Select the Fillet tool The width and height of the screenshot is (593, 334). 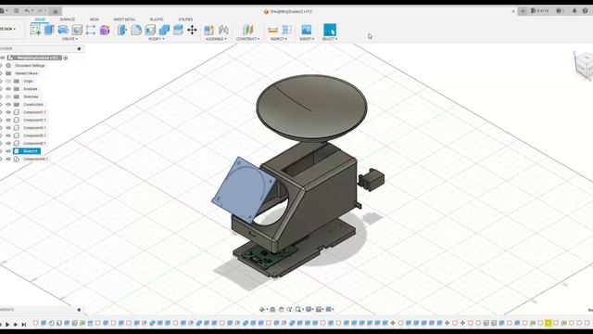tap(136, 30)
